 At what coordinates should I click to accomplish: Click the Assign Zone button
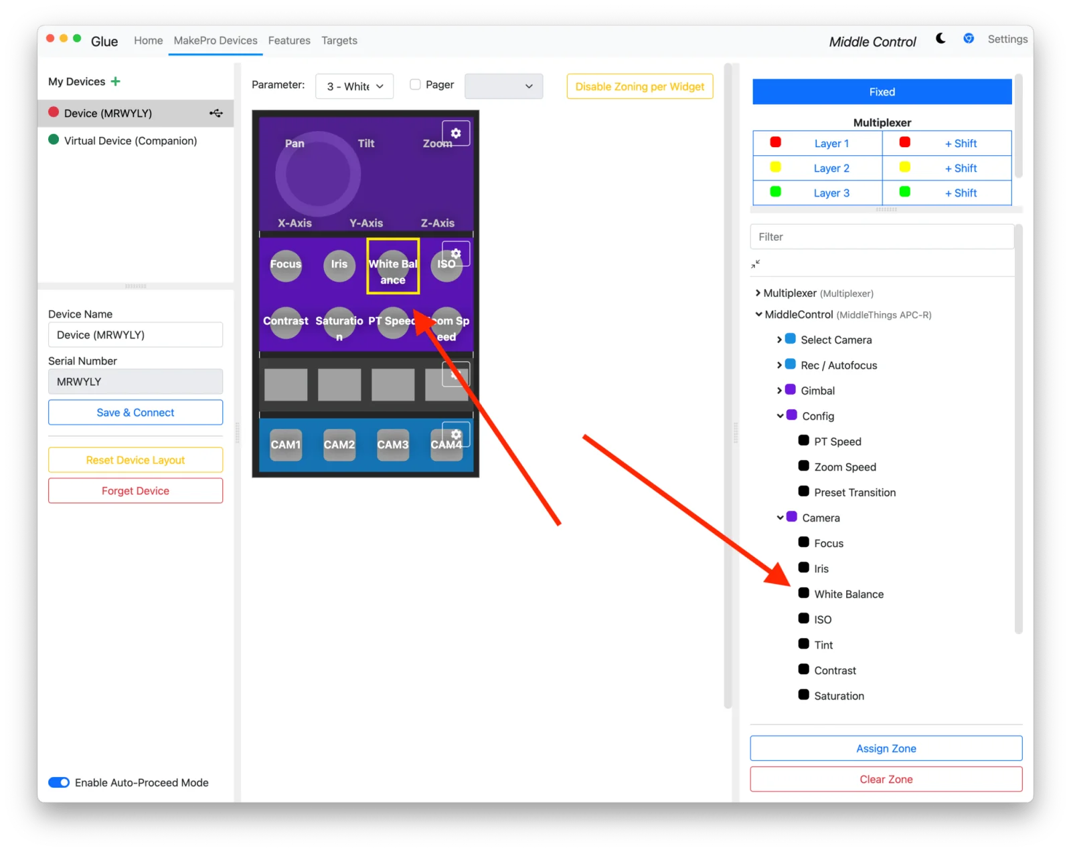[886, 748]
